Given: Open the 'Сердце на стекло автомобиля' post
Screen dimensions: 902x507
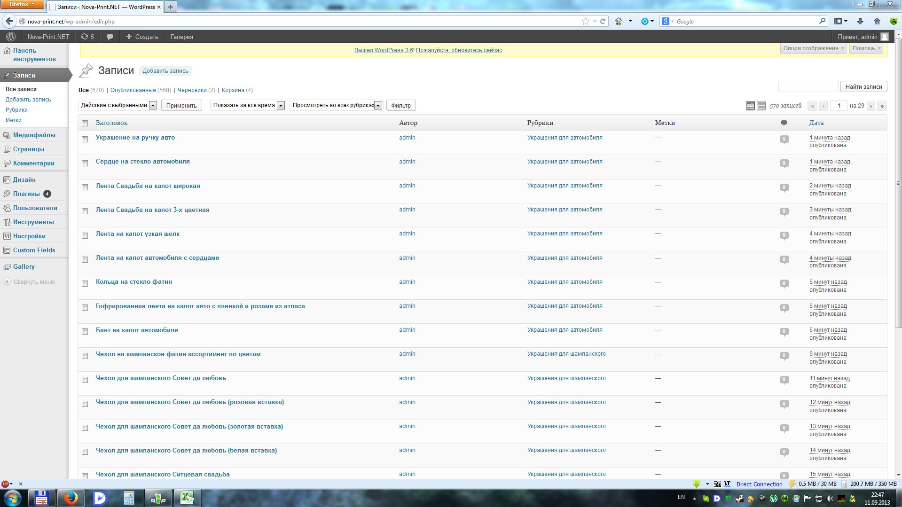Looking at the screenshot, I should pyautogui.click(x=143, y=161).
